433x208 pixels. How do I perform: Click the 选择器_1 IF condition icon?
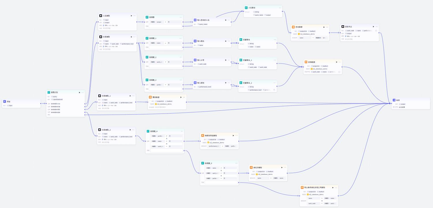point(147,38)
